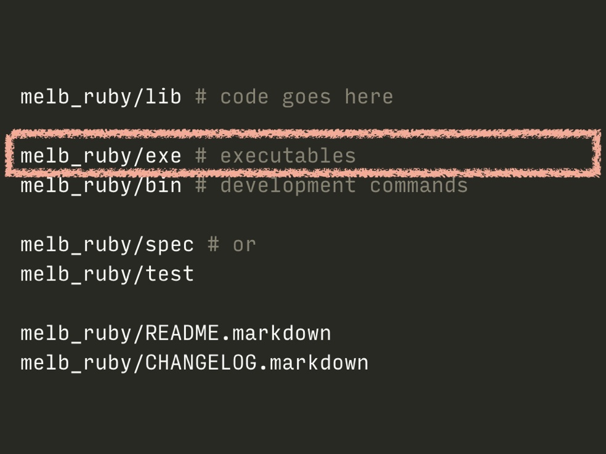This screenshot has height=454, width=606.
Task: Click the hash symbol before "or"
Action: (x=213, y=245)
